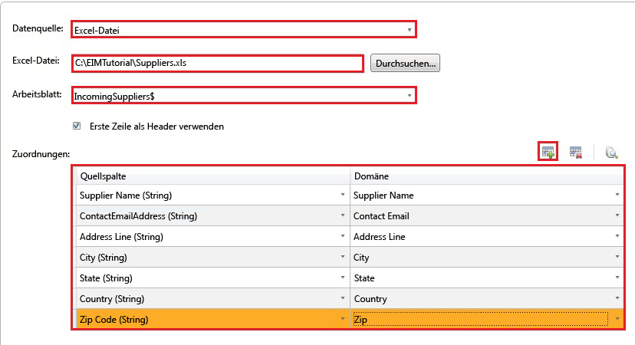Click into the Excel-Datei path field
This screenshot has width=635, height=345.
tap(217, 63)
